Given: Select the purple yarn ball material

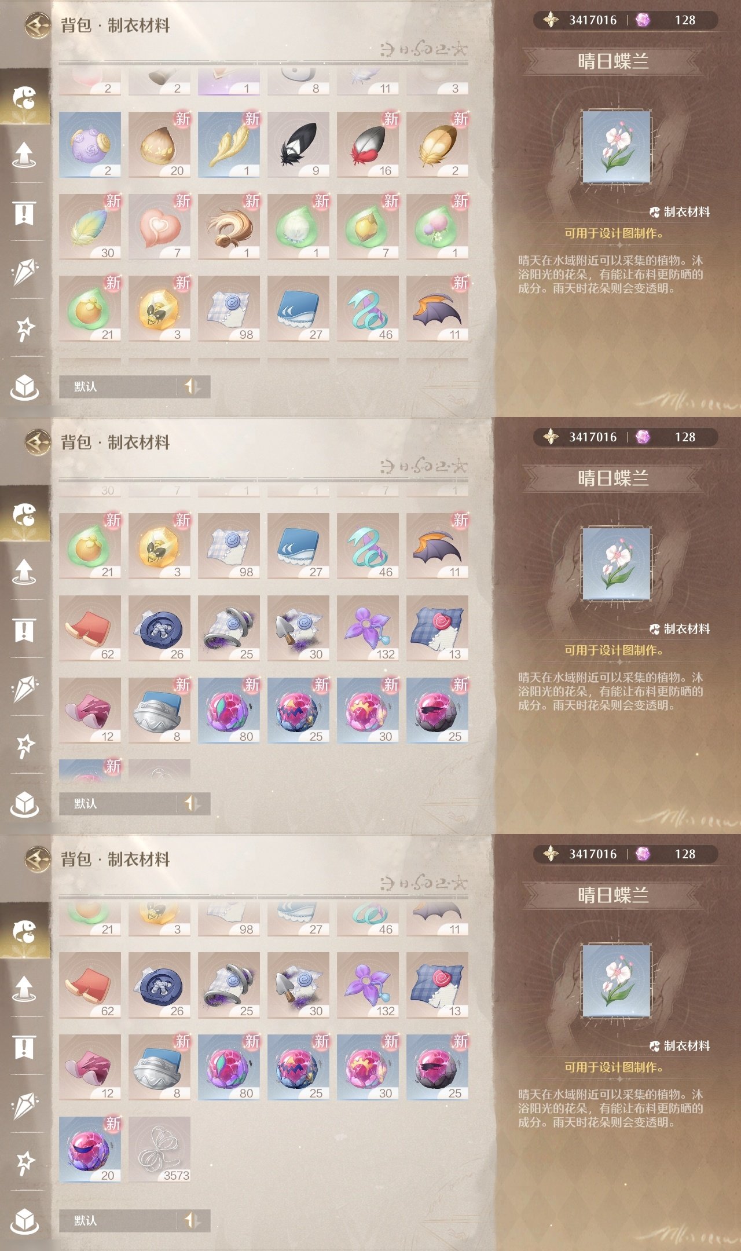Looking at the screenshot, I should 90,145.
